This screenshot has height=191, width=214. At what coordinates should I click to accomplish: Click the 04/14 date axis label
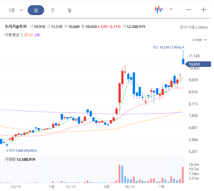pyautogui.click(x=16, y=187)
